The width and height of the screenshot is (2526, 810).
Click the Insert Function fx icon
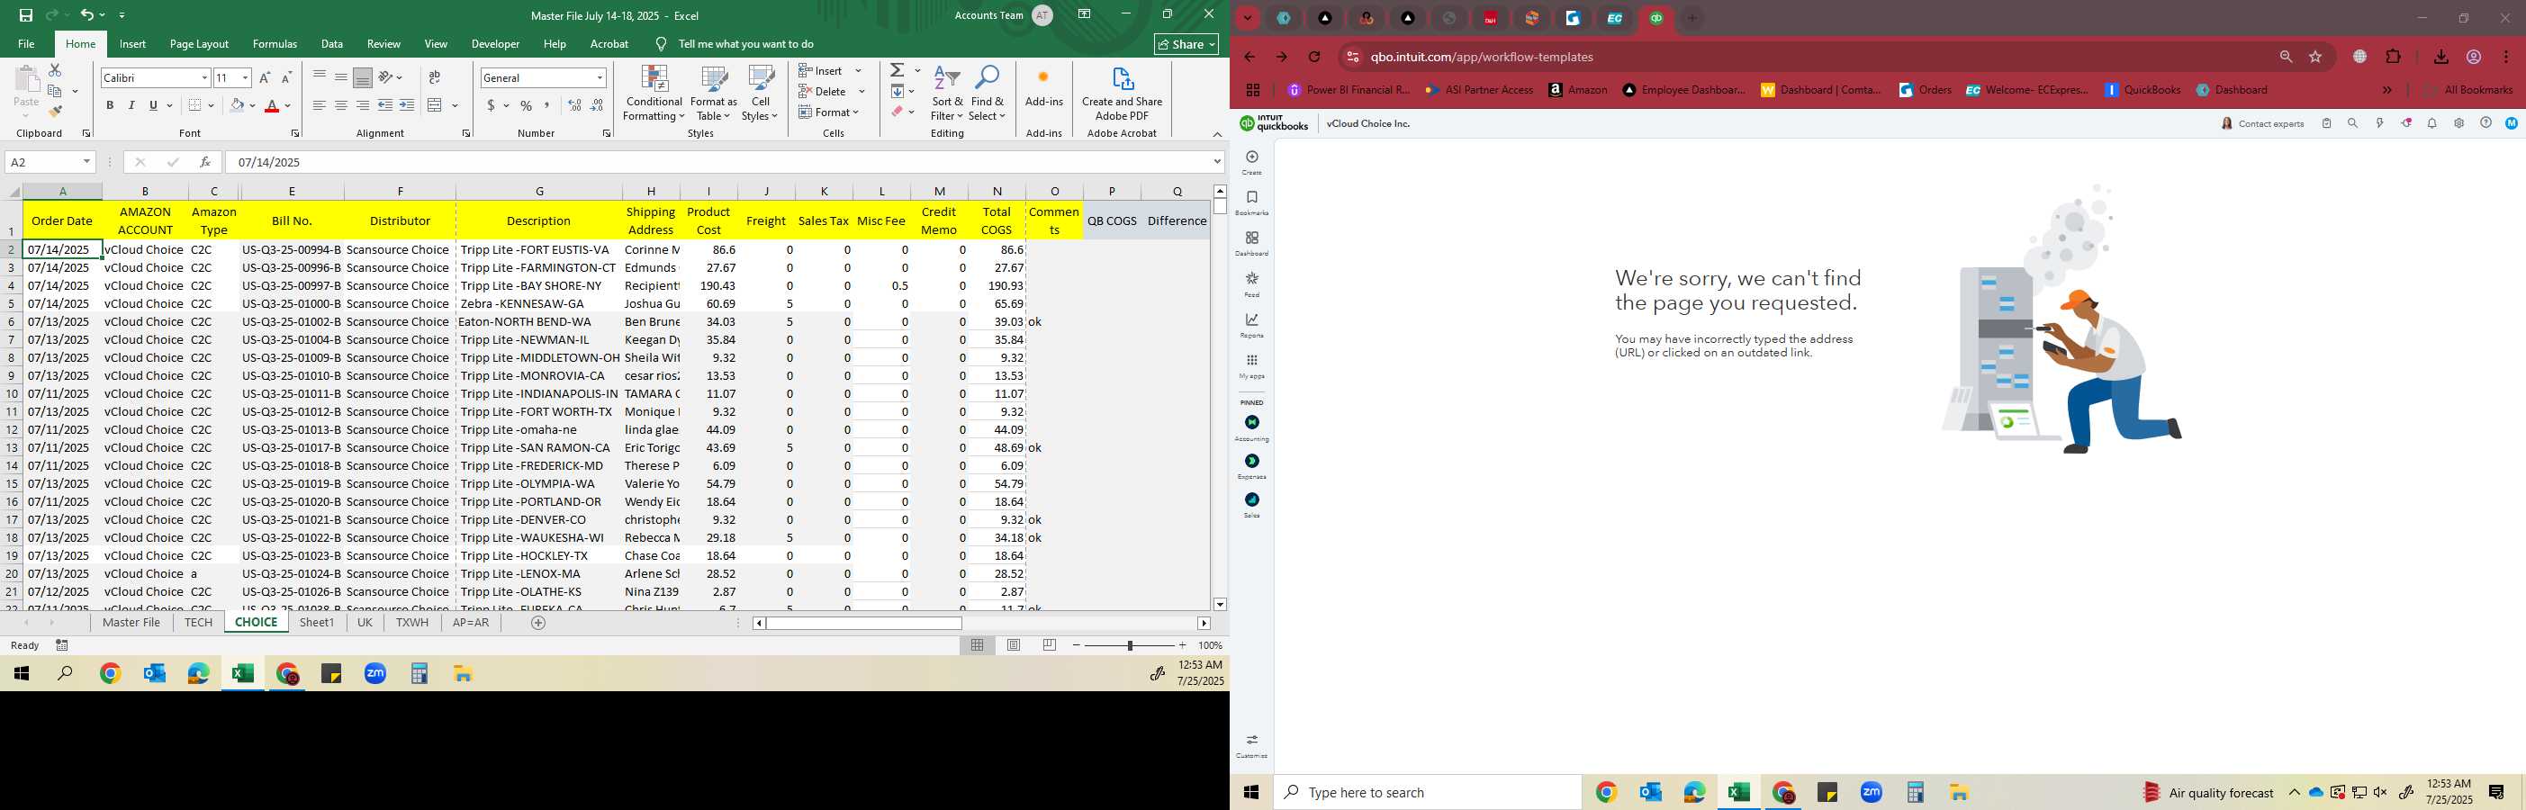(x=205, y=162)
